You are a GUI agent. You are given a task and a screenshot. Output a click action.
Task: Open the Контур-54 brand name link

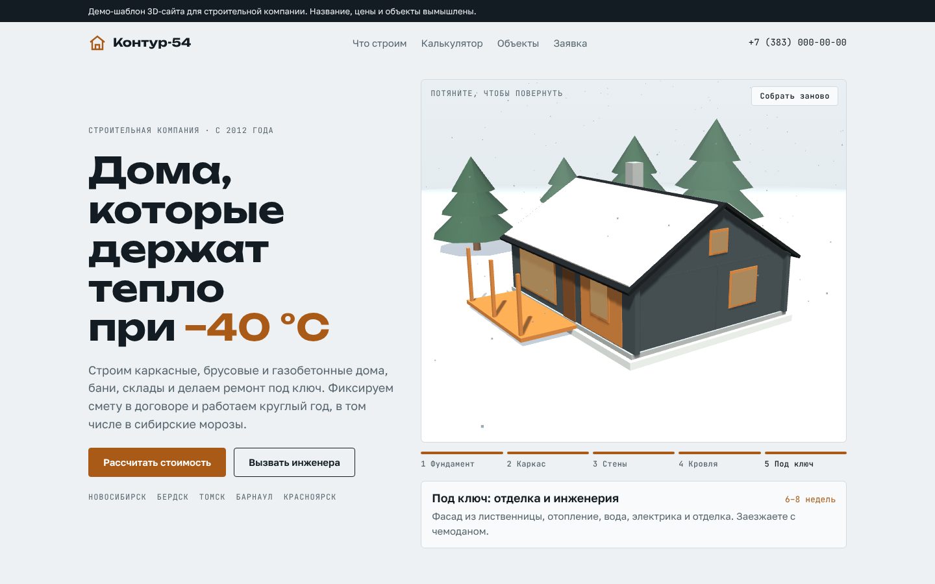[x=152, y=43]
